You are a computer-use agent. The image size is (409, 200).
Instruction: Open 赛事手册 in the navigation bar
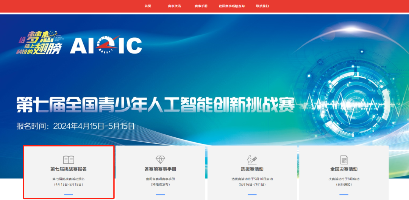pyautogui.click(x=201, y=6)
